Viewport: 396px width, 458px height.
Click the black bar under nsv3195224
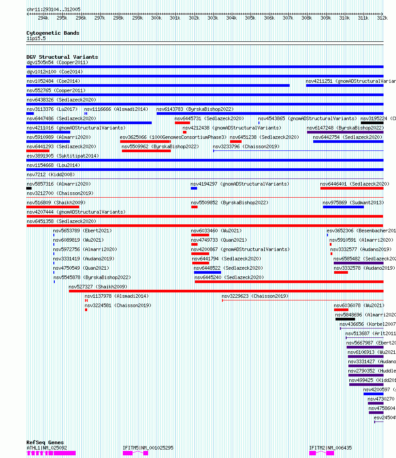coord(372,123)
